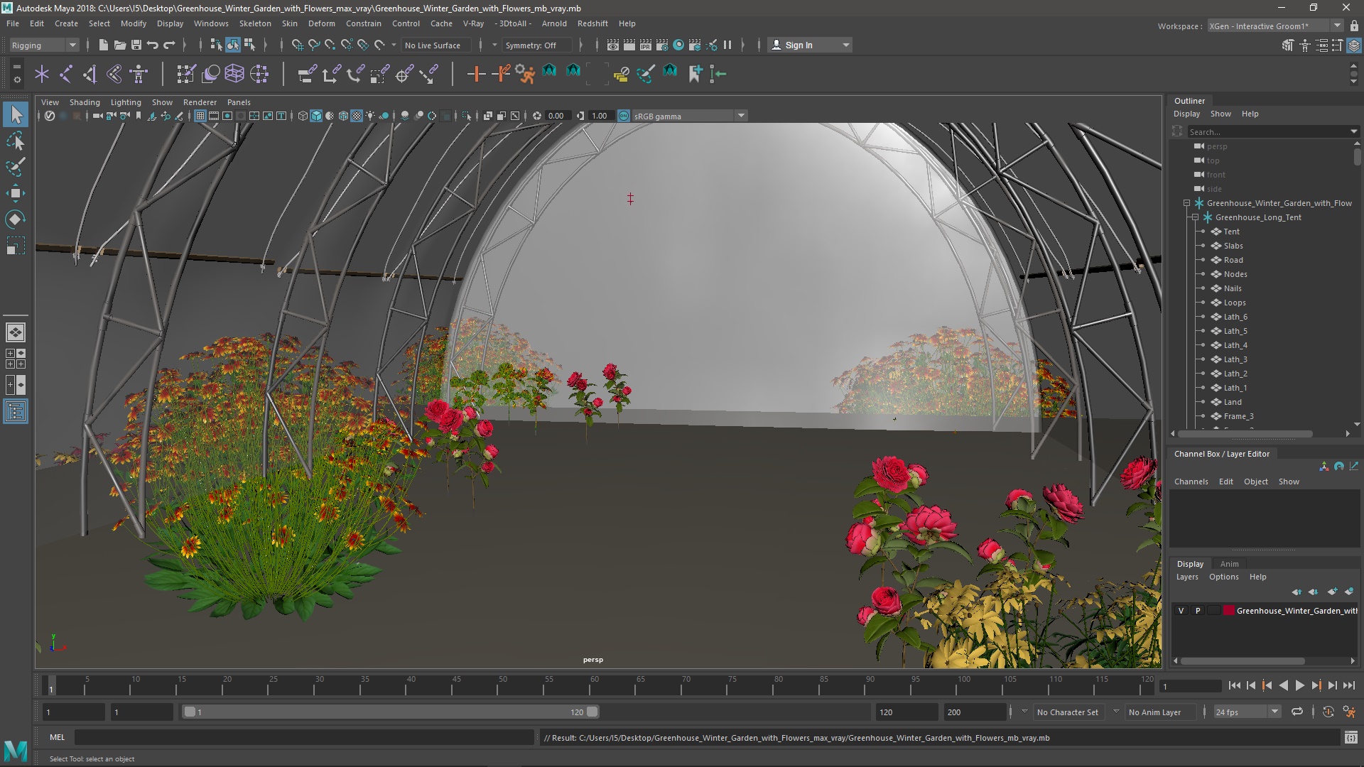Open the Rigging menu set dropdown
The image size is (1364, 767).
tap(43, 45)
